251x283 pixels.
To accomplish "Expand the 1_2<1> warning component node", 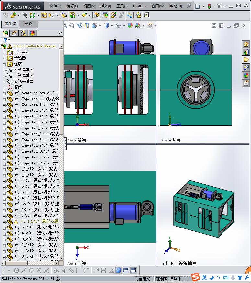I will tap(4, 222).
